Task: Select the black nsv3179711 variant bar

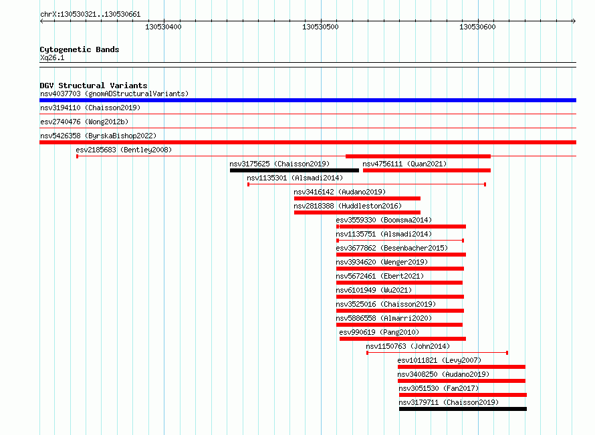Action: point(463,409)
